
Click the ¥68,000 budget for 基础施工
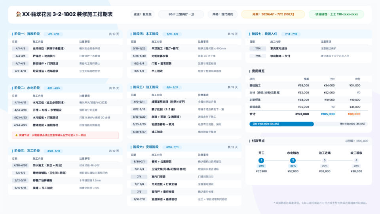[x=304, y=86]
